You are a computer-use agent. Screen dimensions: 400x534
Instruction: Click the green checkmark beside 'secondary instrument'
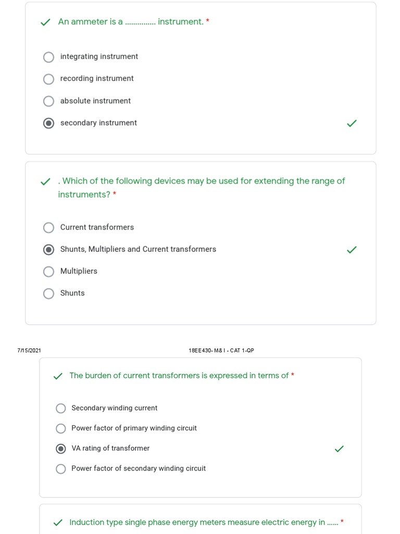[x=352, y=124]
